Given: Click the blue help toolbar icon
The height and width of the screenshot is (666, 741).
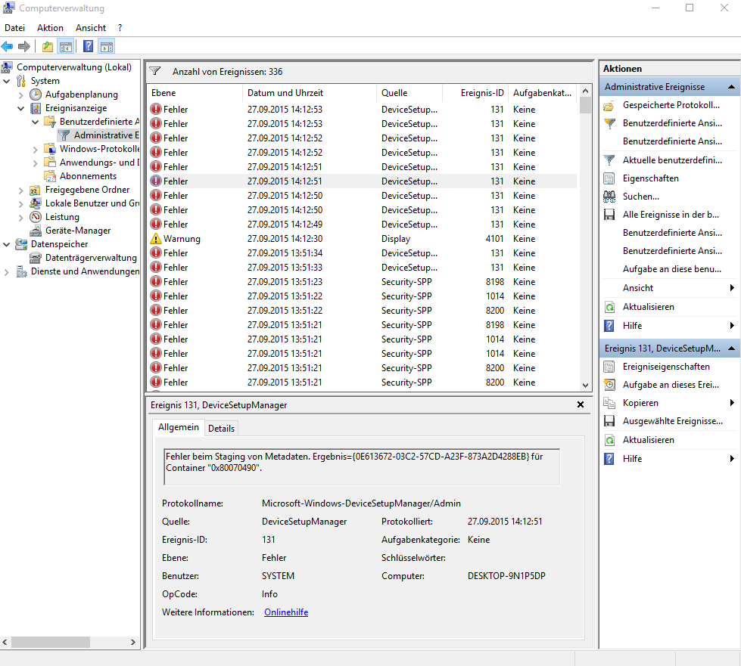Looking at the screenshot, I should 88,46.
